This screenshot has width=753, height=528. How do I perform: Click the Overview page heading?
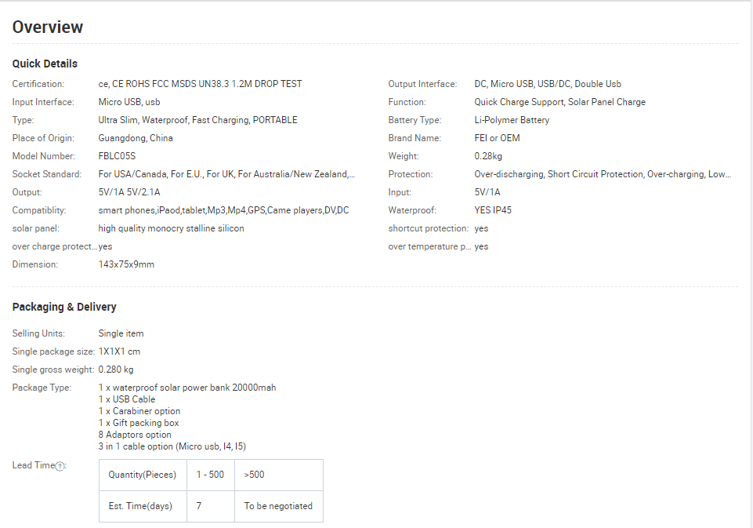pyautogui.click(x=48, y=27)
